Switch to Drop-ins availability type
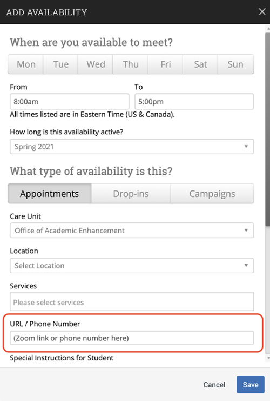The width and height of the screenshot is (270, 401). pos(131,194)
